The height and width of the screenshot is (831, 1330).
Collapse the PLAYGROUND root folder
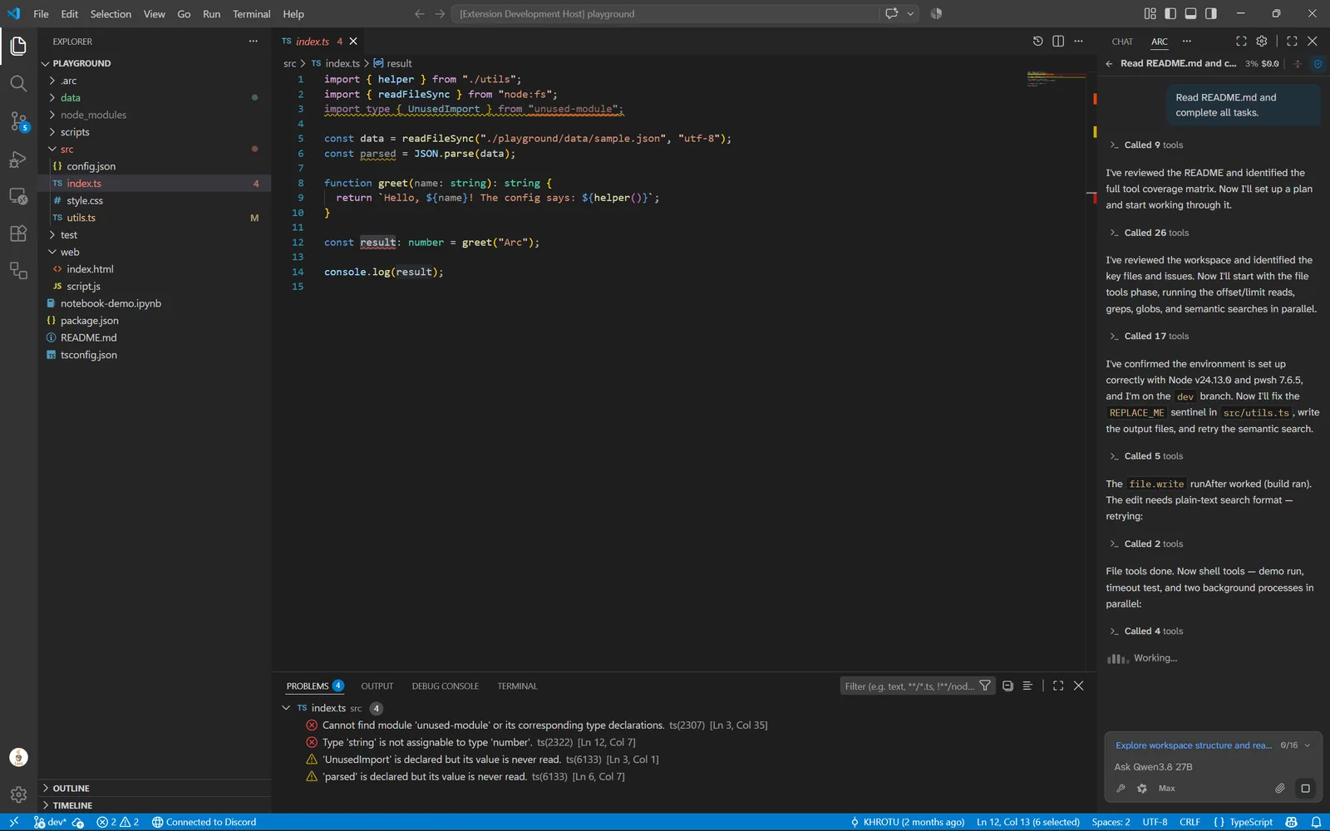46,63
